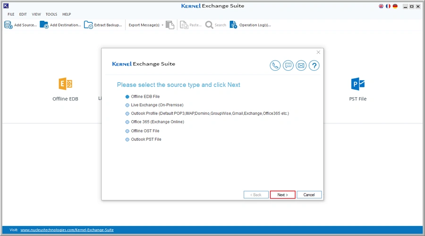Click the Add Source toolbar icon
The image size is (425, 236).
(8, 25)
